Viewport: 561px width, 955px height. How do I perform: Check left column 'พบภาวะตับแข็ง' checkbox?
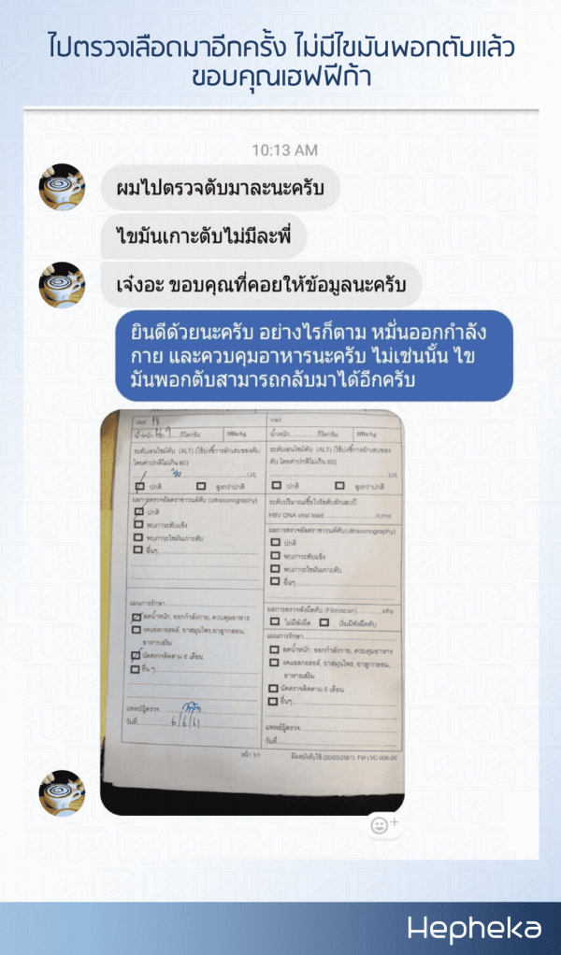[x=138, y=525]
